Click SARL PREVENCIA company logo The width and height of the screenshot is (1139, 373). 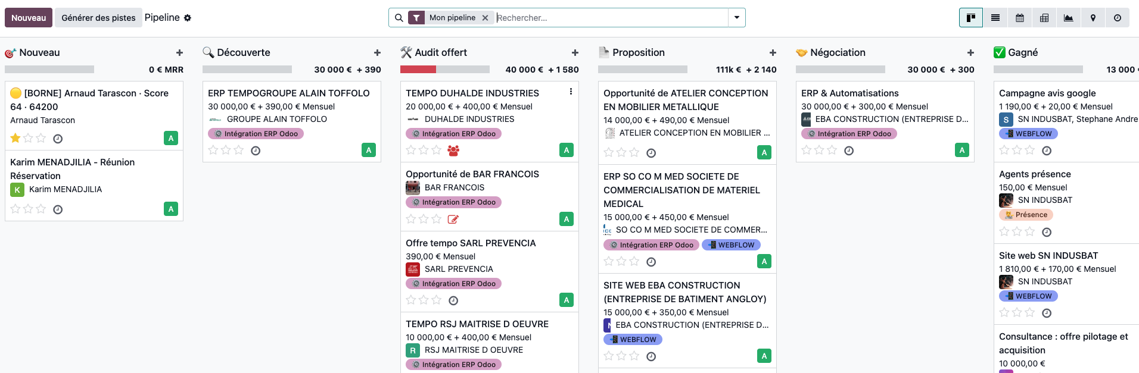[413, 269]
